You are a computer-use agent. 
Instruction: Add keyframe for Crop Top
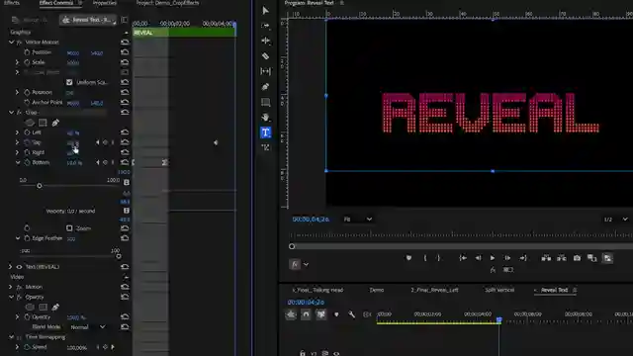click(105, 142)
